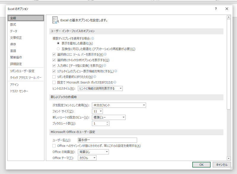Click ユーザー名 text field
The width and height of the screenshot is (237, 174).
[x=108, y=140]
